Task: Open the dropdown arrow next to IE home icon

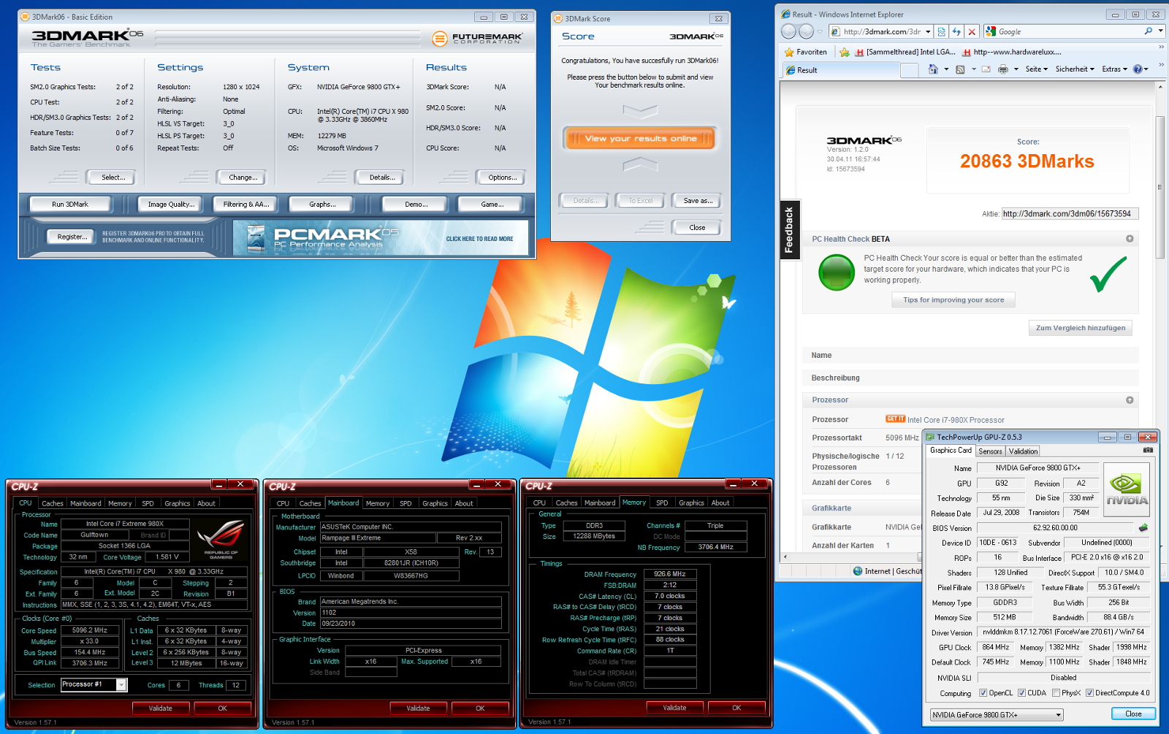Action: [946, 69]
